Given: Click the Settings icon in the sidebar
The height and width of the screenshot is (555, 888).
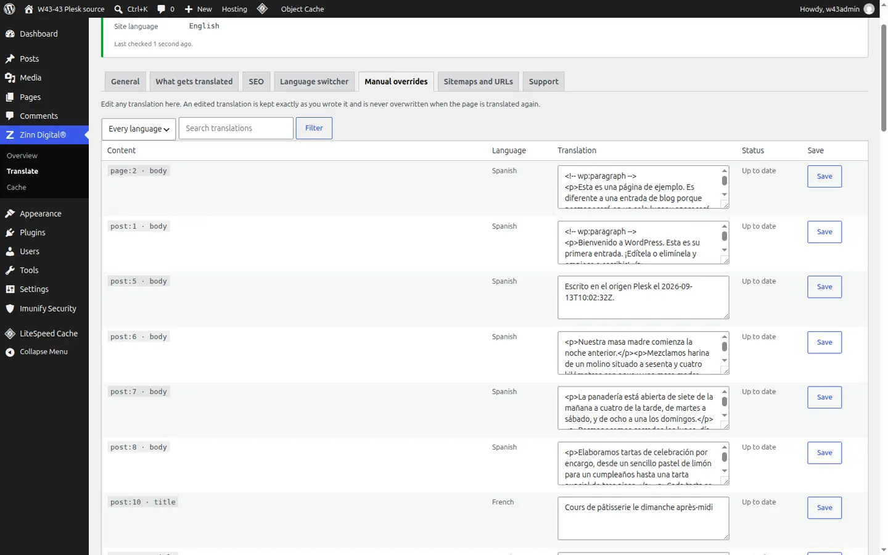Looking at the screenshot, I should point(10,289).
